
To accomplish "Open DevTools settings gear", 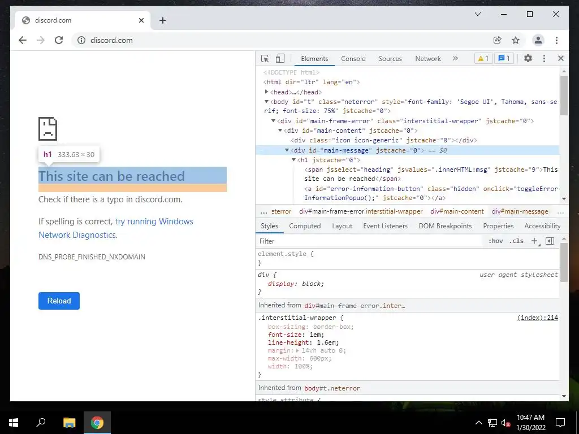I will click(x=528, y=58).
